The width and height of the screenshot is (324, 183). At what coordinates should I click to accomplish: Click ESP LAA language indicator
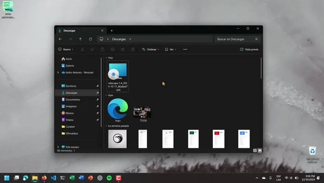(x=279, y=178)
